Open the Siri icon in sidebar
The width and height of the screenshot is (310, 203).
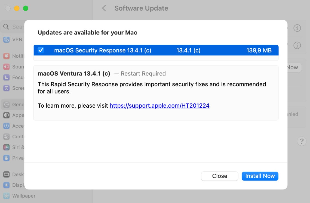pos(6,147)
